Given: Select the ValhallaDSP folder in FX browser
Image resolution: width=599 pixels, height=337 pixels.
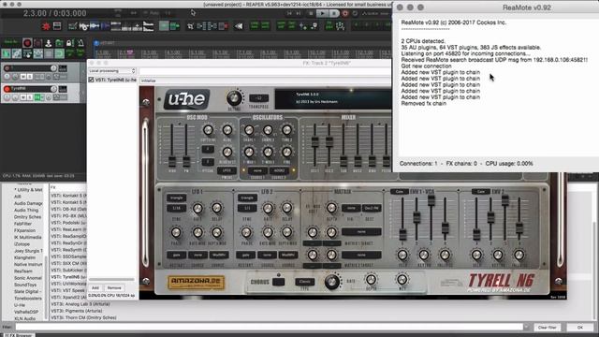Looking at the screenshot, I should click(x=25, y=312).
